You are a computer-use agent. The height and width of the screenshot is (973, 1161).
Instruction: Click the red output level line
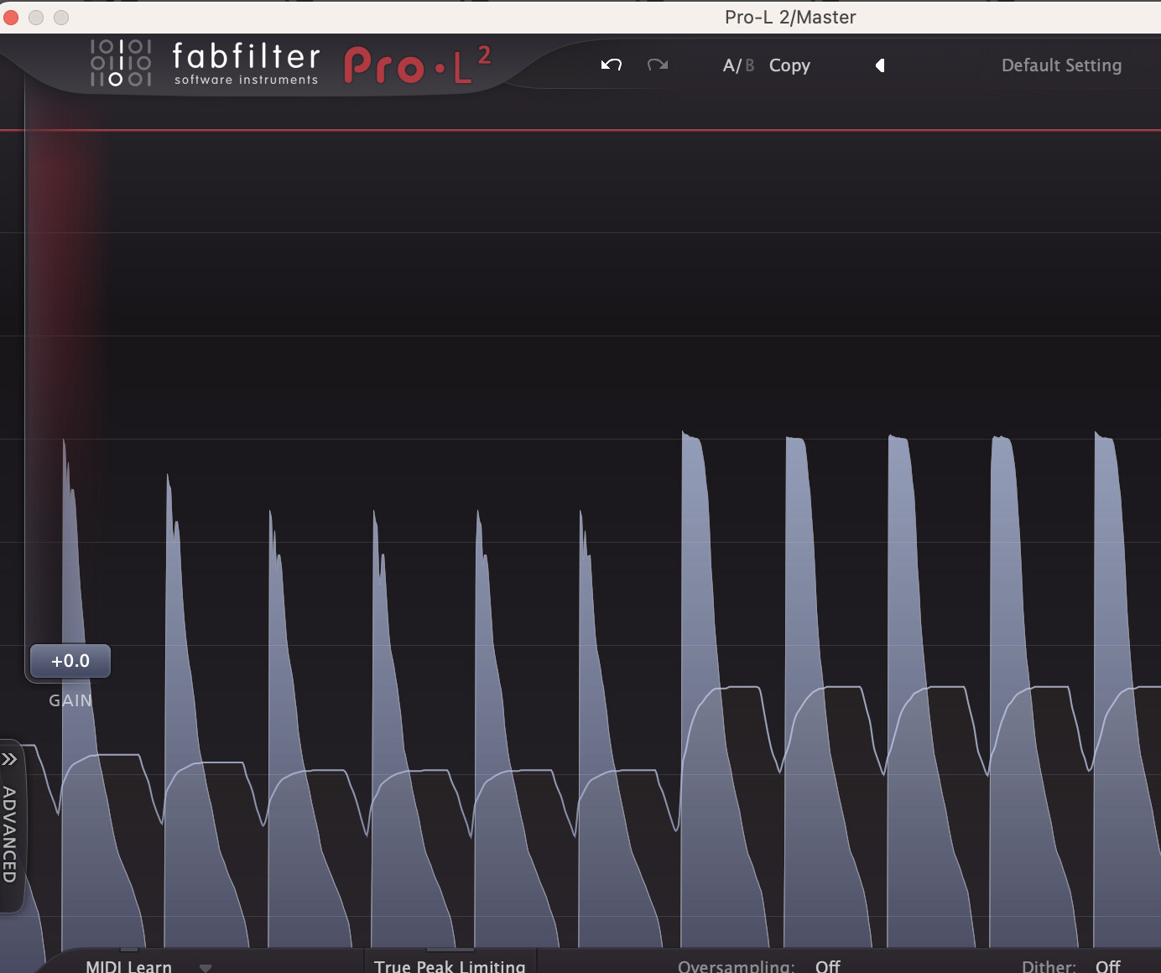click(580, 130)
